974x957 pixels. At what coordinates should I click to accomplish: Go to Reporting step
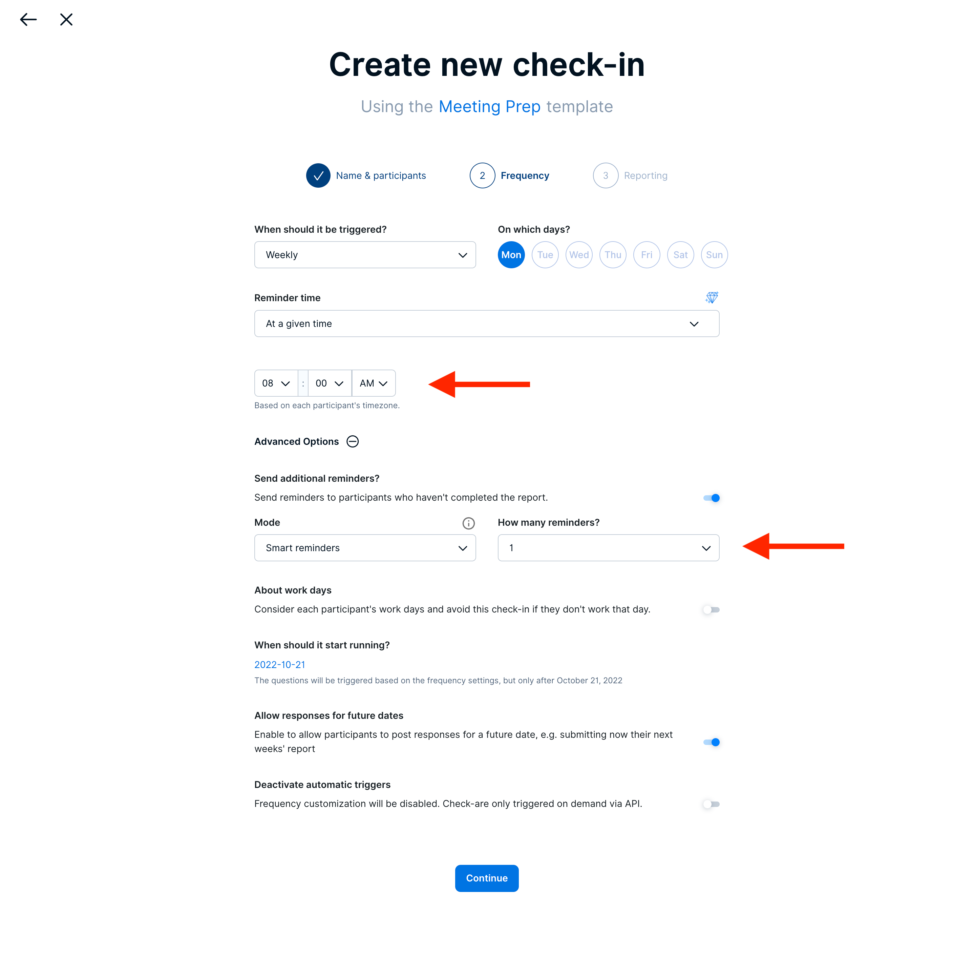pos(630,175)
